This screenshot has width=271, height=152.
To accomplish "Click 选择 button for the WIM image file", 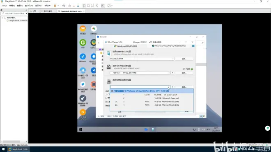I will coord(184,59).
